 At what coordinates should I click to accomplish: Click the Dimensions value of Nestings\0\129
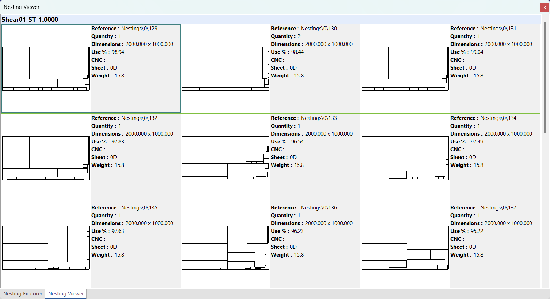[149, 44]
